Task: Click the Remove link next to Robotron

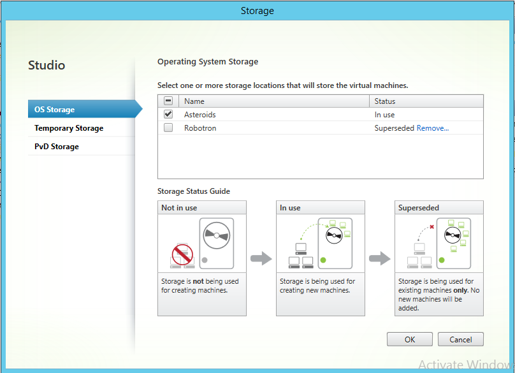Action: [432, 128]
